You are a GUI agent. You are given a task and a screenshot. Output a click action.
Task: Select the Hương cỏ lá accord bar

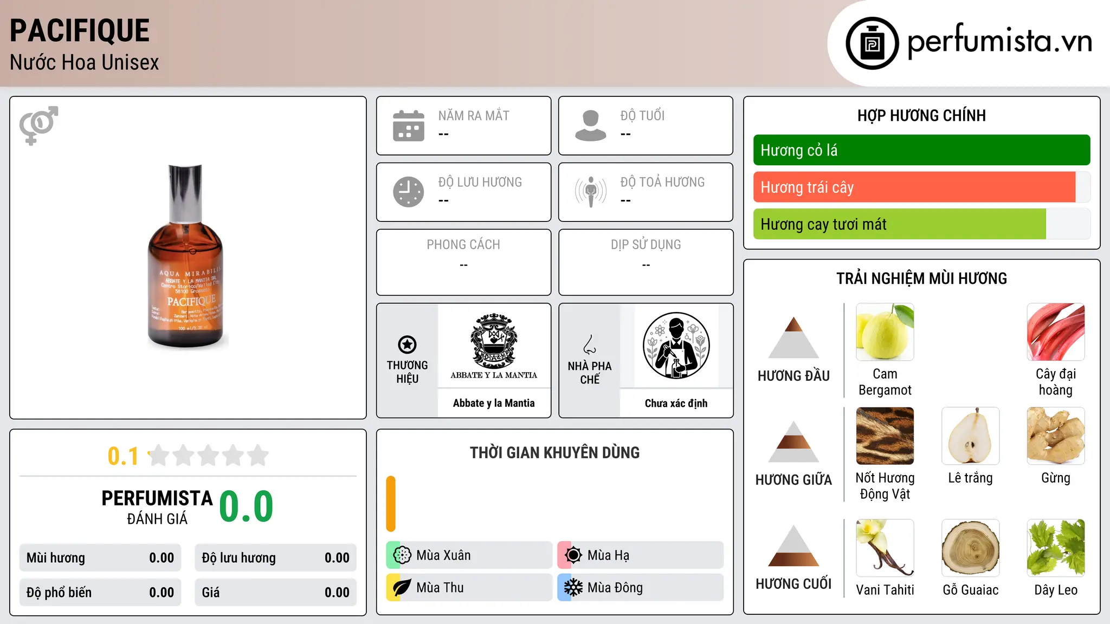[921, 150]
